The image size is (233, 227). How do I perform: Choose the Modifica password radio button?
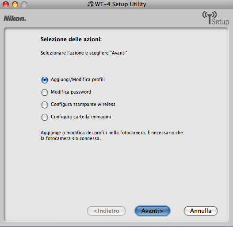[45, 92]
